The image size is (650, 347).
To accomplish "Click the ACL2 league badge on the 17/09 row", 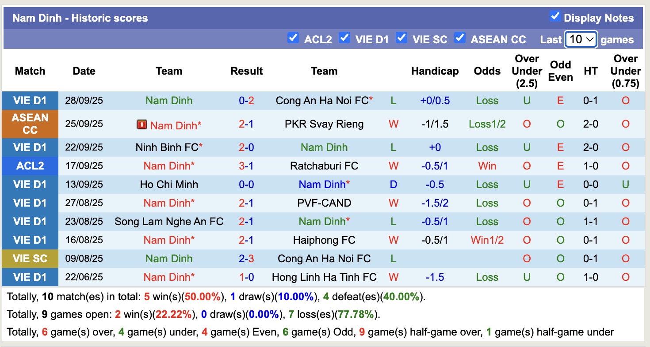I will [30, 166].
